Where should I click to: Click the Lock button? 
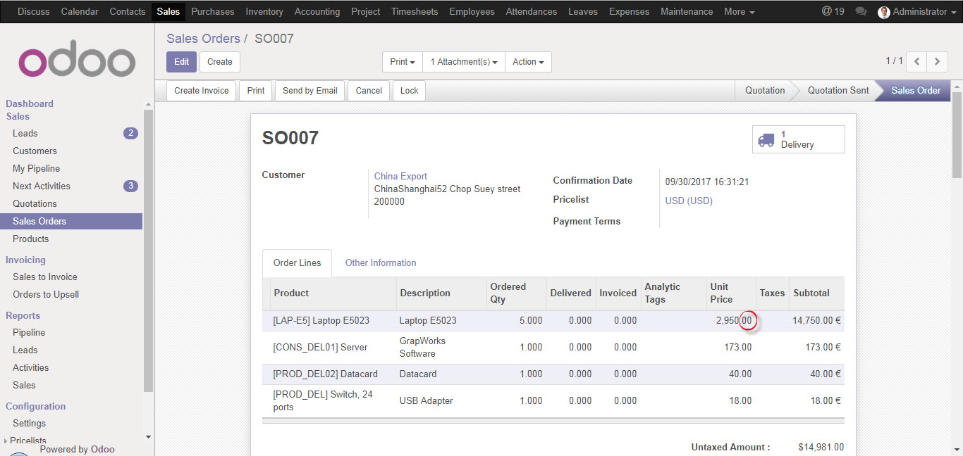(x=409, y=91)
